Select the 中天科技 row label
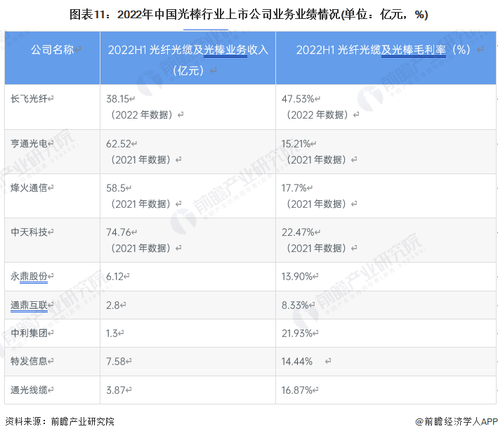The width and height of the screenshot is (498, 436). [x=29, y=232]
